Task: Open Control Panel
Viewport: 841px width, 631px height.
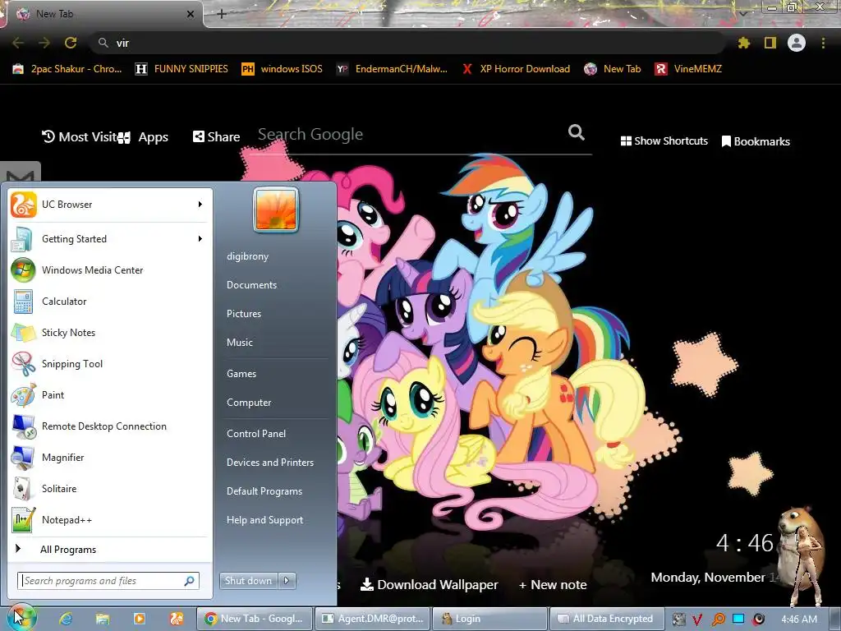Action: [x=256, y=434]
